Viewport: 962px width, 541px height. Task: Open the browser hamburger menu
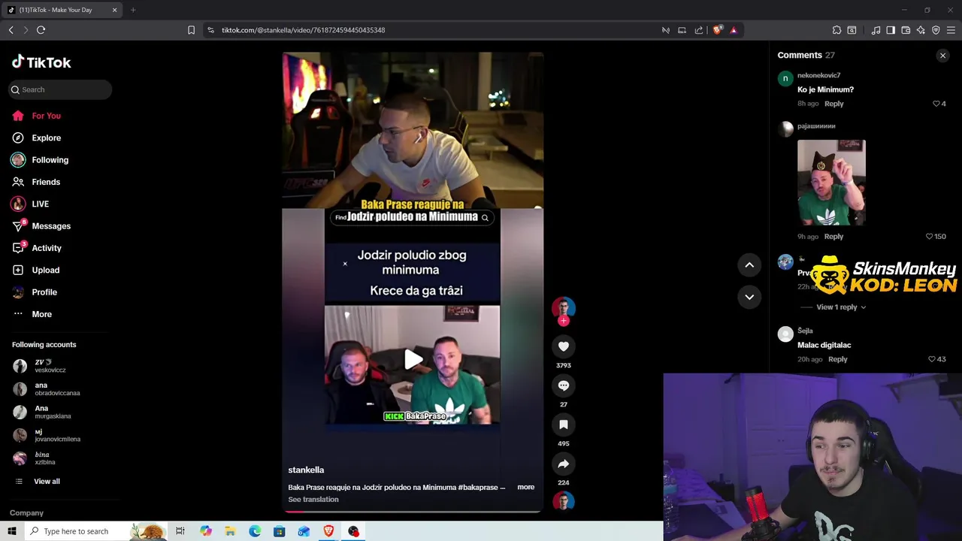[951, 30]
